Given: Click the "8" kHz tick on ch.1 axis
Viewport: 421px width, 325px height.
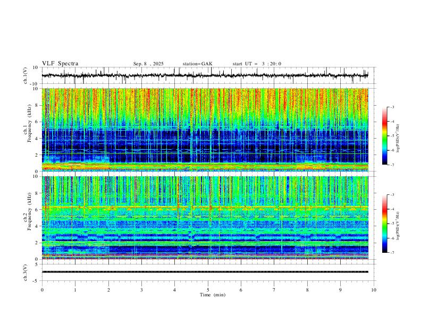Looking at the screenshot, I should click(37, 105).
